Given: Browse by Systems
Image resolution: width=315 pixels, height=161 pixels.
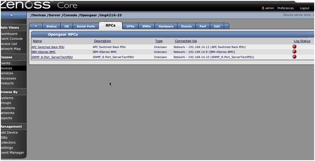Looking at the screenshot, I should 7,98.
